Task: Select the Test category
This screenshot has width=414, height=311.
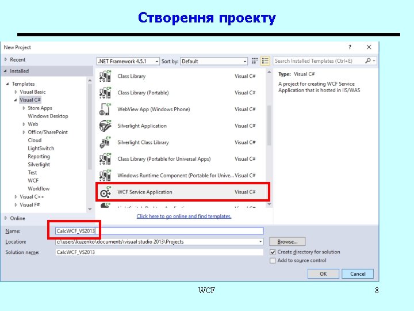Action: [32, 172]
